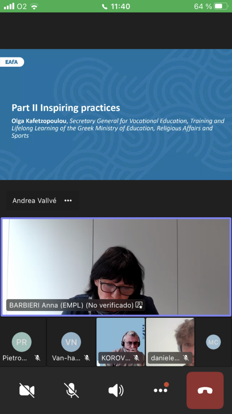Screen dimensions: 232x414
Task: Tap daniele's muted microphone icon
Action: click(186, 358)
